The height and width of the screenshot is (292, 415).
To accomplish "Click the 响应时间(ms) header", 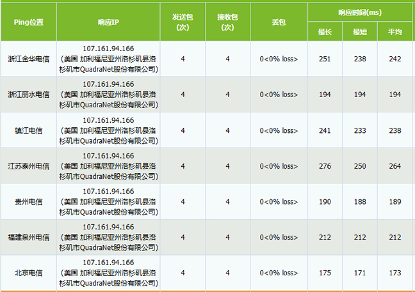I will pos(359,12).
